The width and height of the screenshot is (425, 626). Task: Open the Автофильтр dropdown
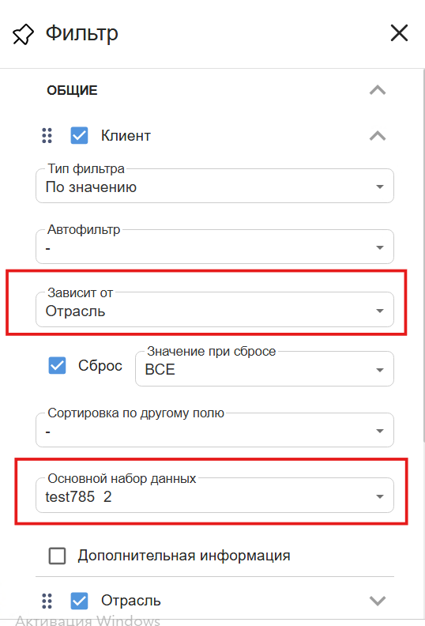tap(215, 247)
